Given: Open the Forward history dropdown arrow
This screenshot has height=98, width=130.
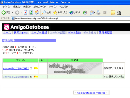Looking at the screenshot, I should [21, 12].
